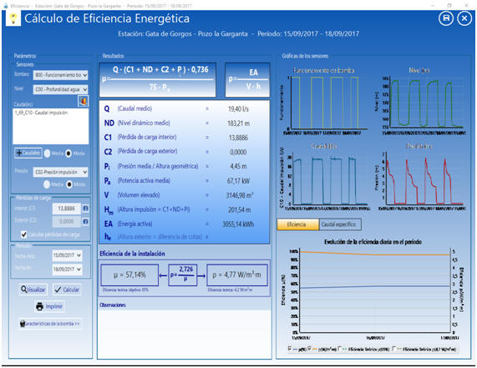Screen dimensions: 477x368
Task: Click the magnifier Visualizar button
Action: [x=33, y=290]
